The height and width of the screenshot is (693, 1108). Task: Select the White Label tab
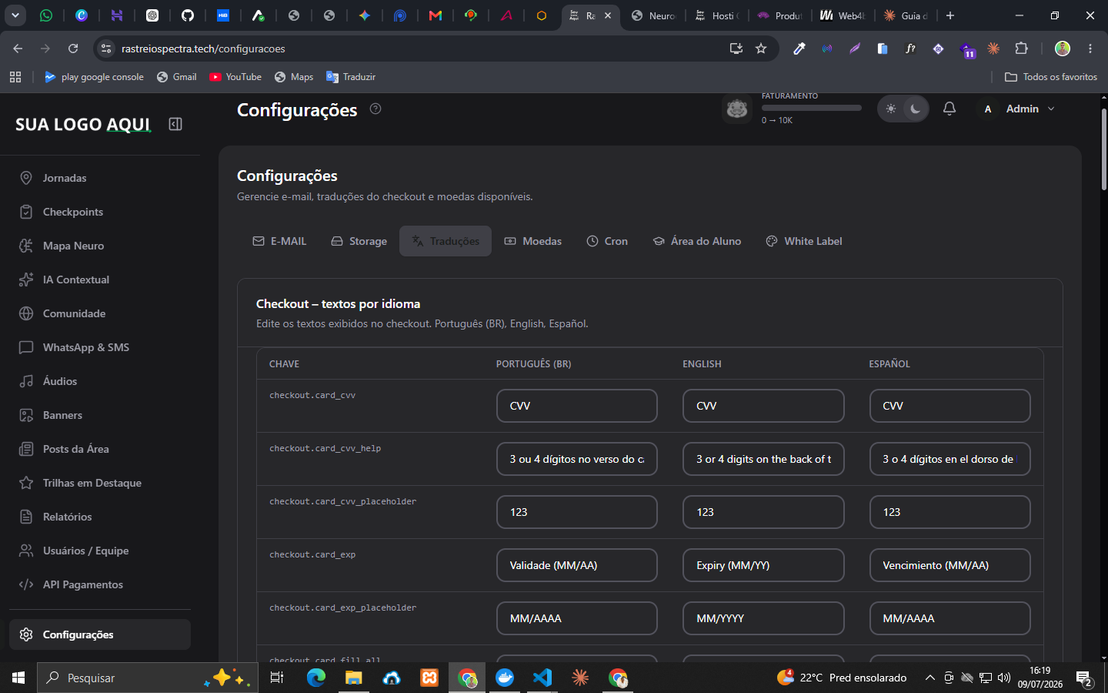point(804,241)
